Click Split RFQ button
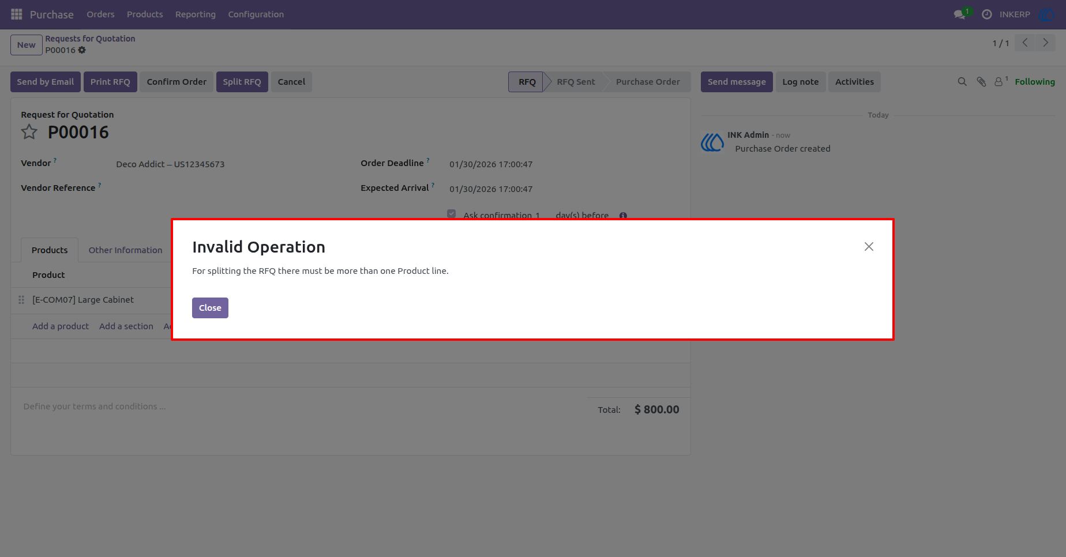Image resolution: width=1066 pixels, height=557 pixels. coord(242,82)
